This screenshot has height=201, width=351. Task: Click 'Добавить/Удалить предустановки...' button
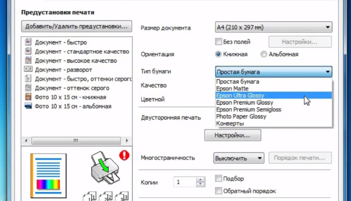[77, 26]
